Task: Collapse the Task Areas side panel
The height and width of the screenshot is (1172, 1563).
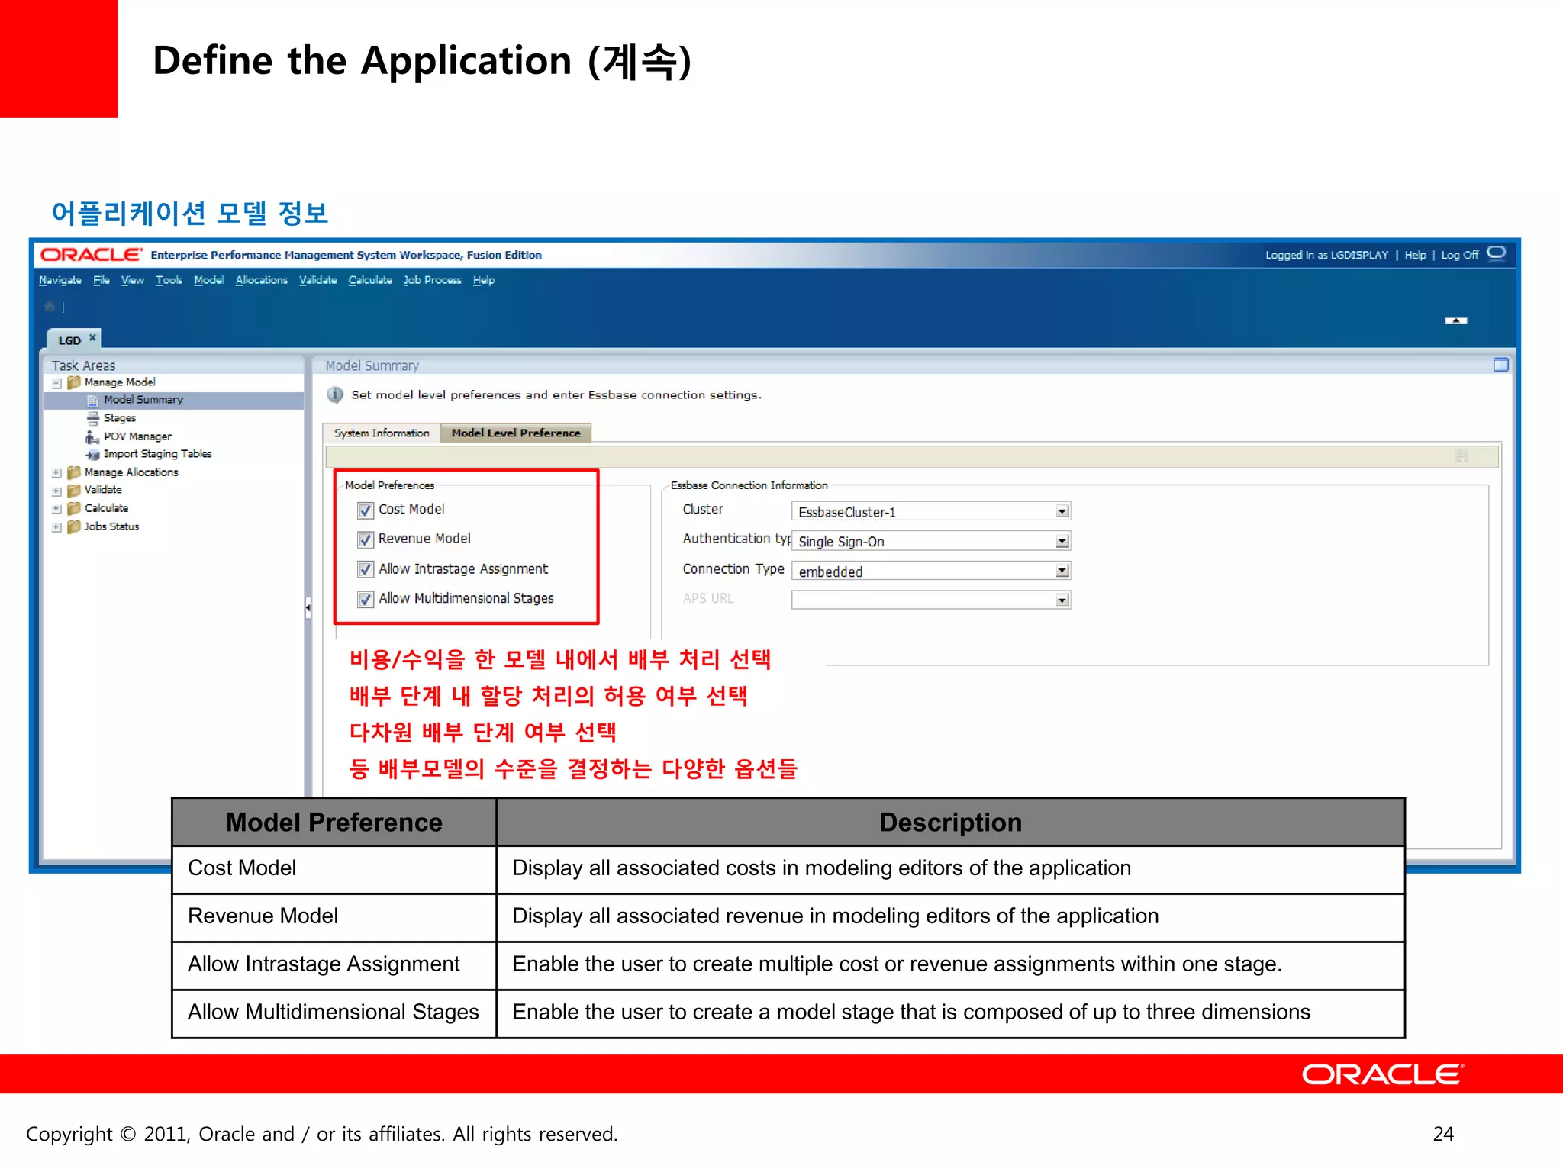Action: (308, 608)
